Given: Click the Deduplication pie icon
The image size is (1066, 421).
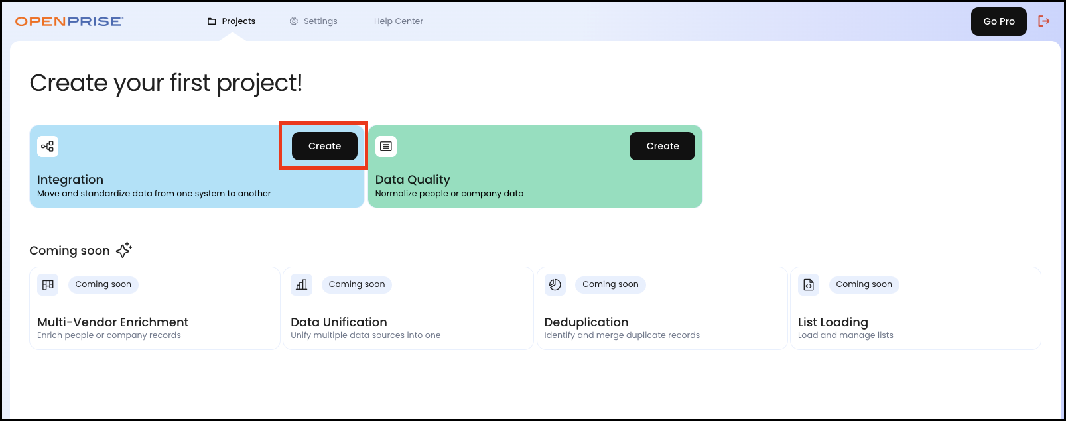Looking at the screenshot, I should click(555, 285).
